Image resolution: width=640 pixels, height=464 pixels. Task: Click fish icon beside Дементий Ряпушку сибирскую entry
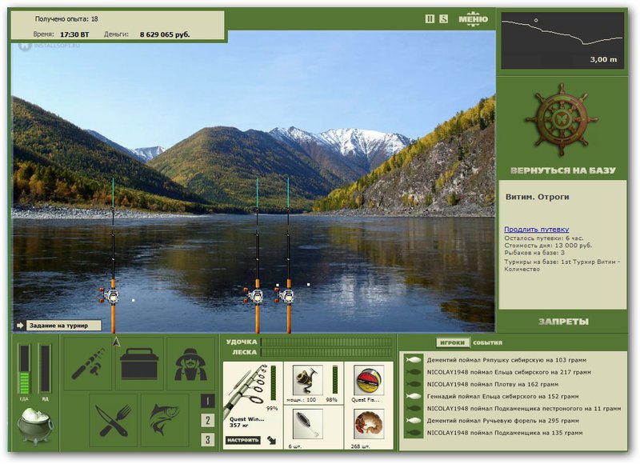413,360
